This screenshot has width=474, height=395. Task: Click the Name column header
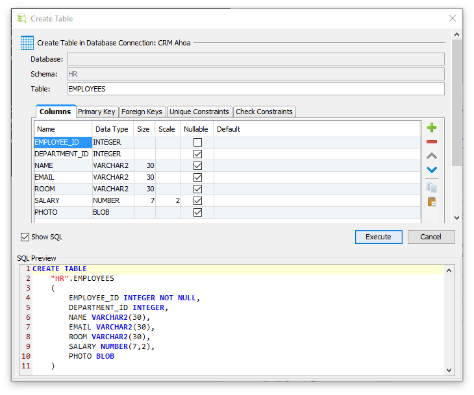63,129
